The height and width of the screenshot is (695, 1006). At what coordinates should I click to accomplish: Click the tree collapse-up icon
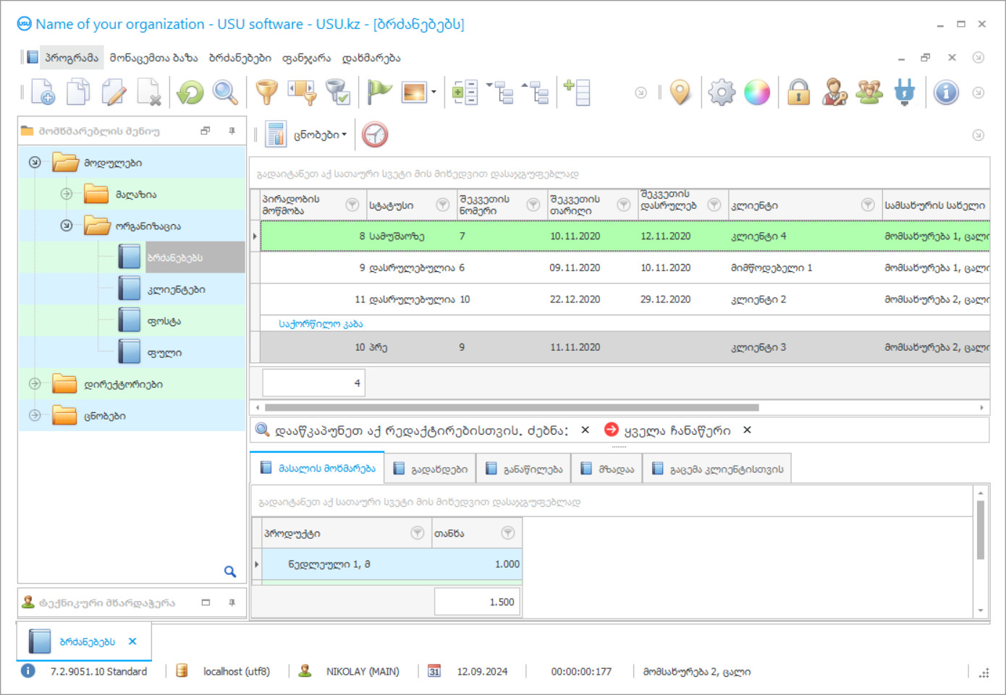pyautogui.click(x=536, y=93)
